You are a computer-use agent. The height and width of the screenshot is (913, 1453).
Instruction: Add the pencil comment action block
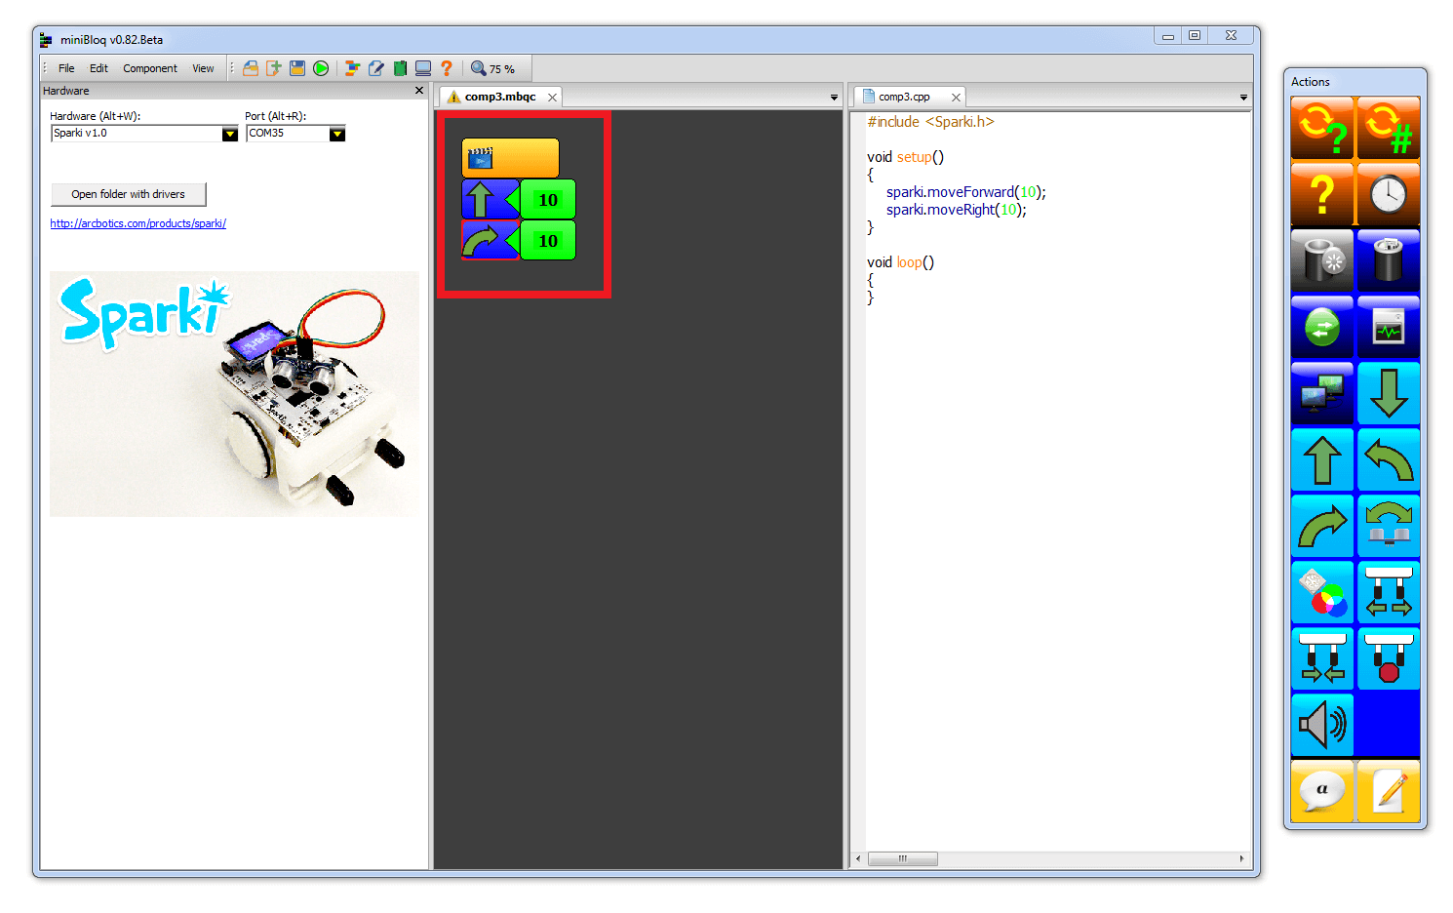(1388, 792)
